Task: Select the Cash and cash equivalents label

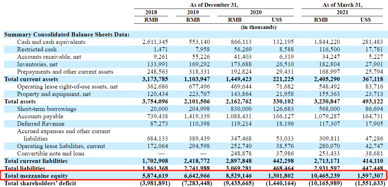Action: point(51,42)
